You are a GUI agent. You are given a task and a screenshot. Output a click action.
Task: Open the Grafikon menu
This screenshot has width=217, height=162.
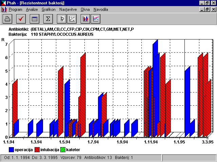48,9
